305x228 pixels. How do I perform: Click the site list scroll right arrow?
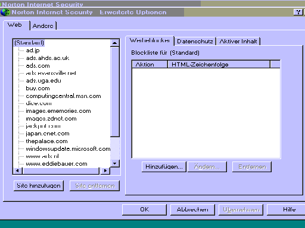(x=105, y=170)
